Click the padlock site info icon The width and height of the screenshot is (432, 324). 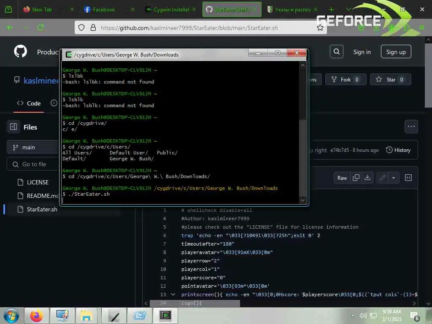click(93, 27)
